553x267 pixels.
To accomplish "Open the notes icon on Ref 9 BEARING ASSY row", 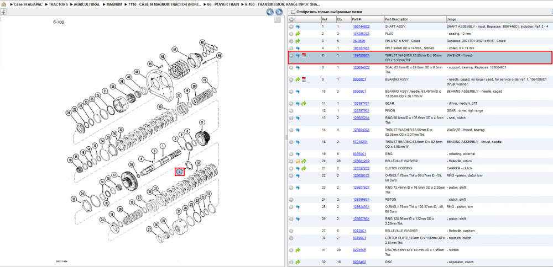I will (304, 79).
